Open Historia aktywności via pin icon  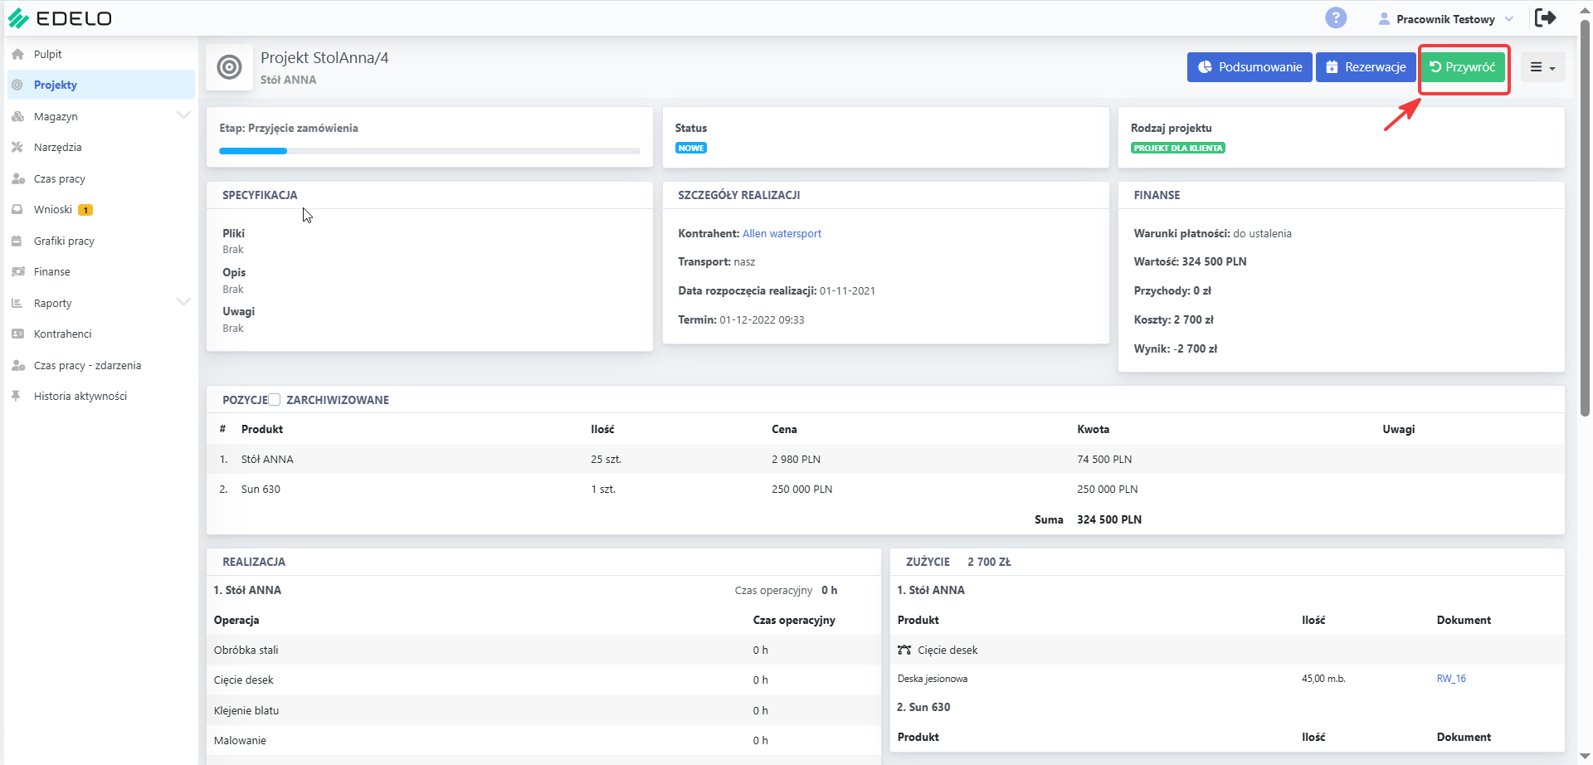click(x=17, y=396)
